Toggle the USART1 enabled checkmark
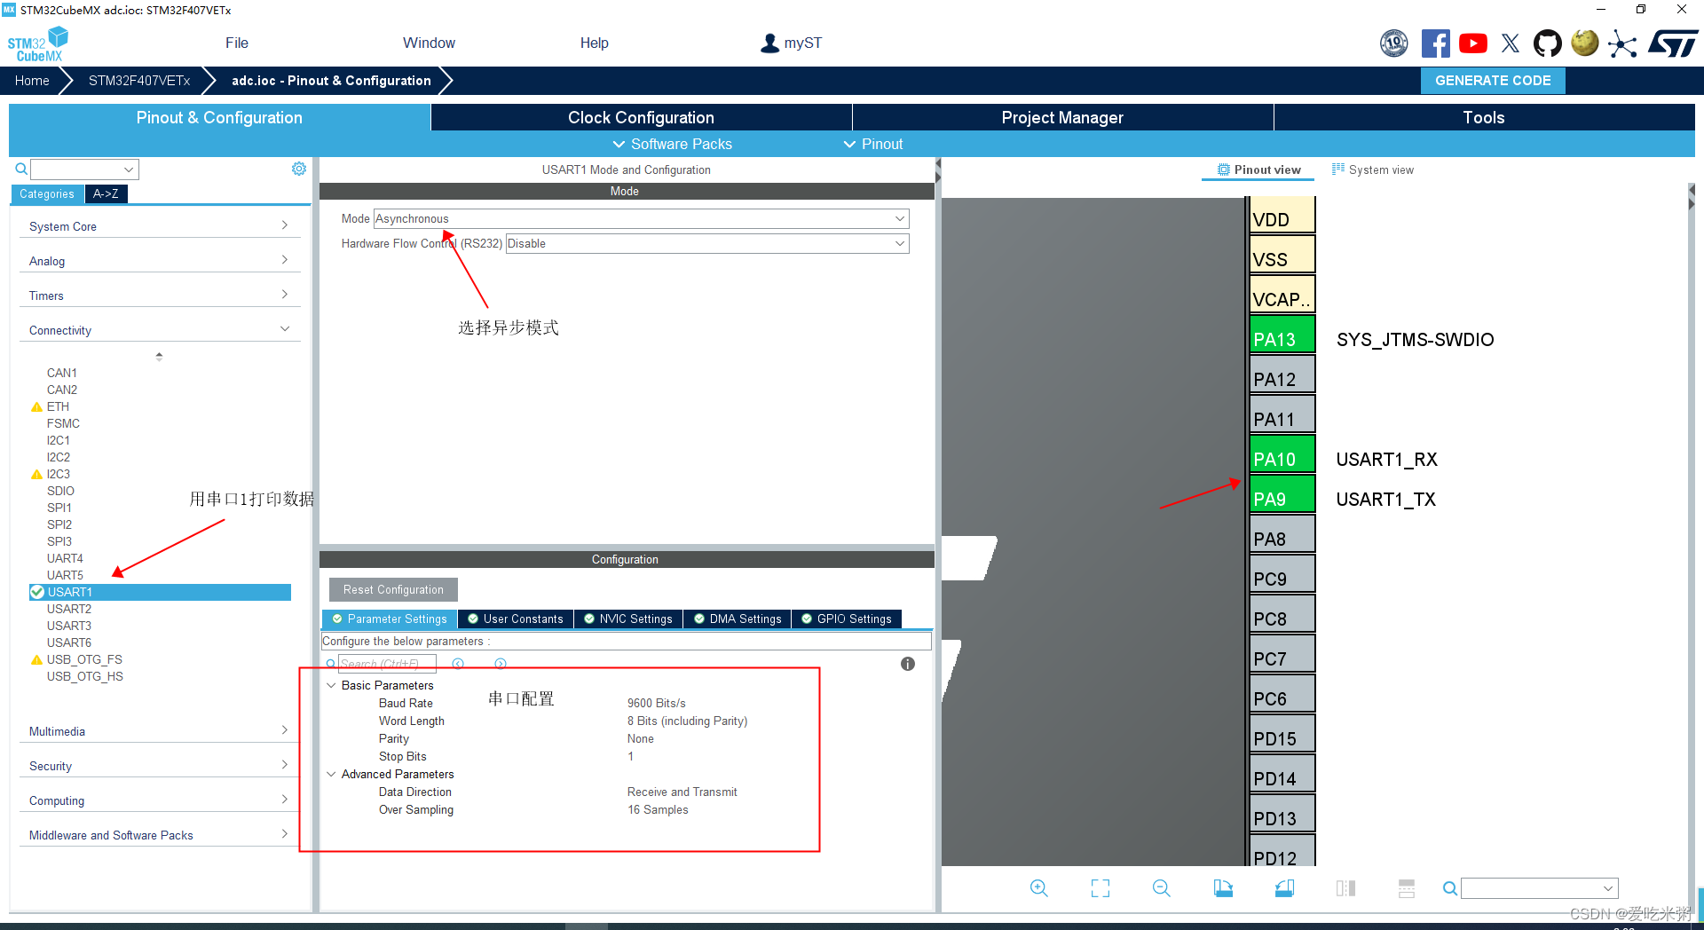 tap(37, 592)
